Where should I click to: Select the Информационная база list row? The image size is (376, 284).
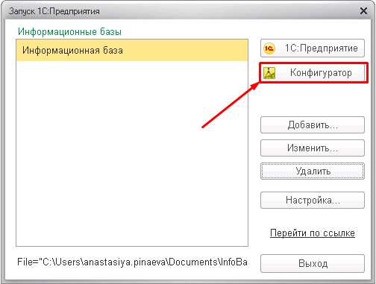click(x=132, y=51)
